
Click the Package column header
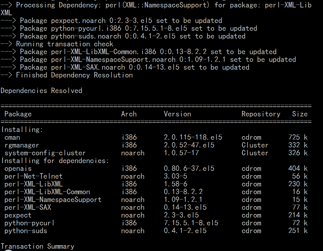point(18,114)
